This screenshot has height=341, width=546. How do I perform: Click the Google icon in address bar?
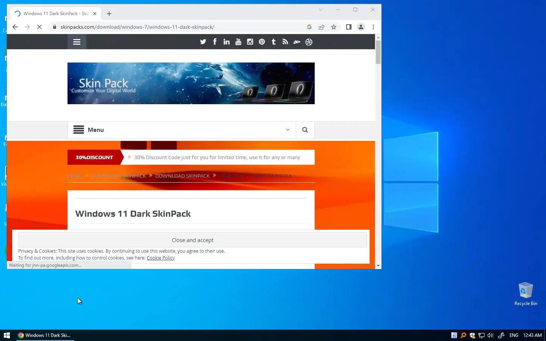click(x=309, y=27)
